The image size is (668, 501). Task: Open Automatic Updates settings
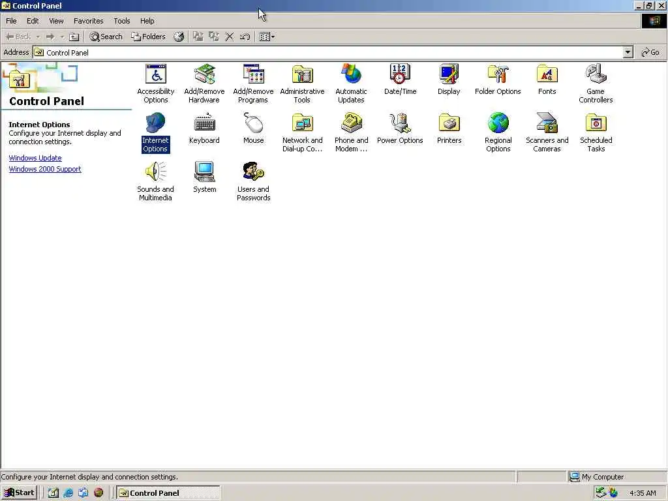point(351,83)
